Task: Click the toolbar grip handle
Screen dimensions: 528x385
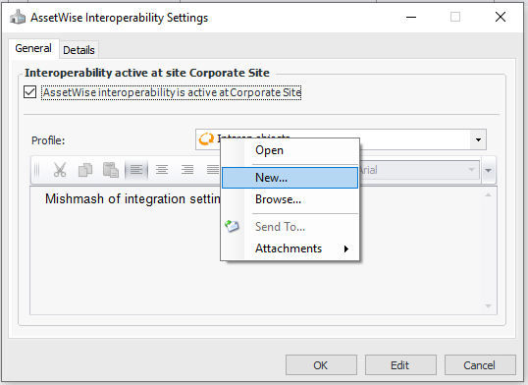Action: click(37, 170)
